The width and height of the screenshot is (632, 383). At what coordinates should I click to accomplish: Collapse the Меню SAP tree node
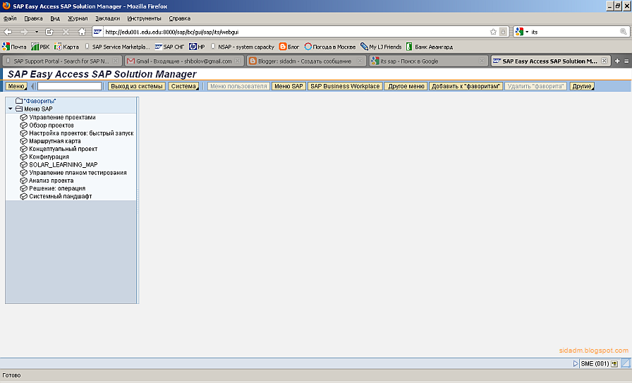pyautogui.click(x=11, y=109)
